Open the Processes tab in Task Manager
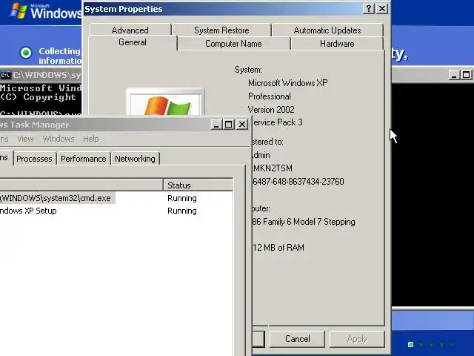Screen dimensions: 474x356 [x=34, y=159]
